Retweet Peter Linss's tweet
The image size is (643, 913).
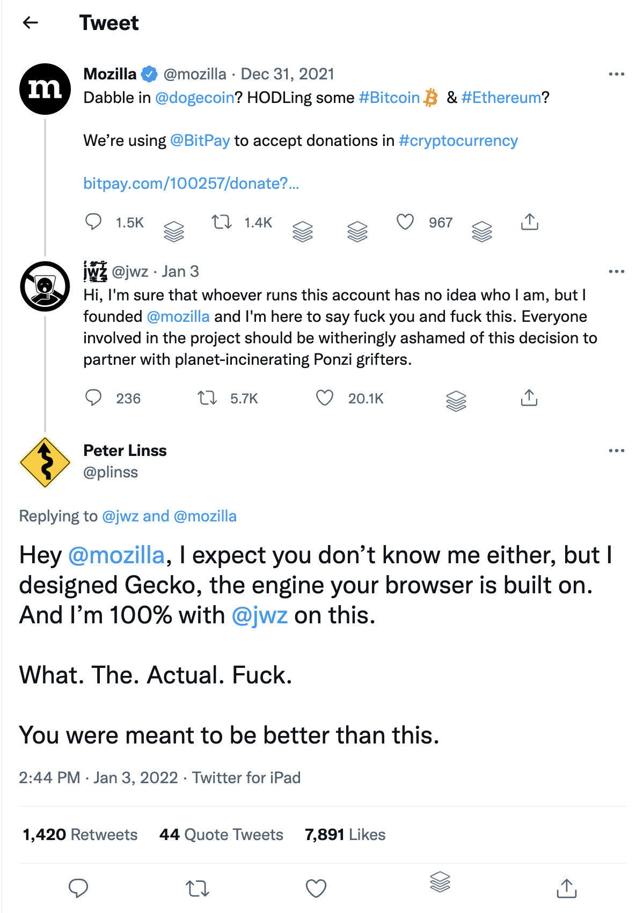(x=198, y=888)
